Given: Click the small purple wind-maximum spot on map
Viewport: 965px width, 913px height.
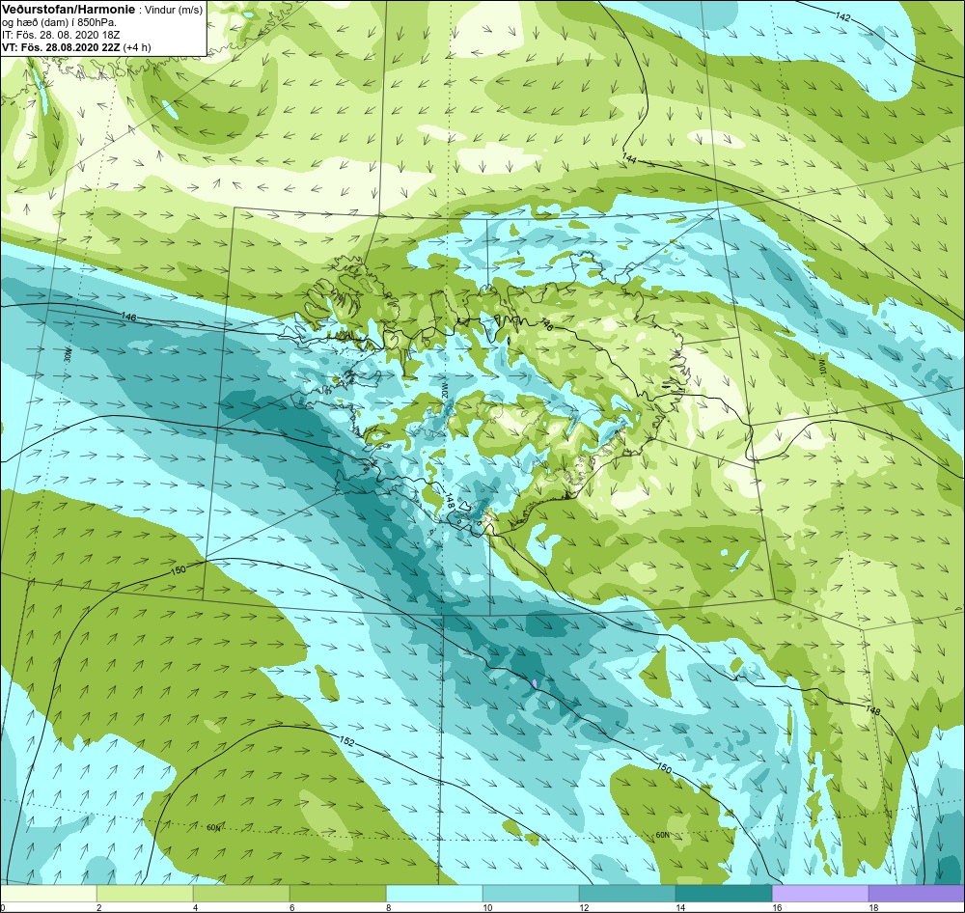Looking at the screenshot, I should [535, 682].
